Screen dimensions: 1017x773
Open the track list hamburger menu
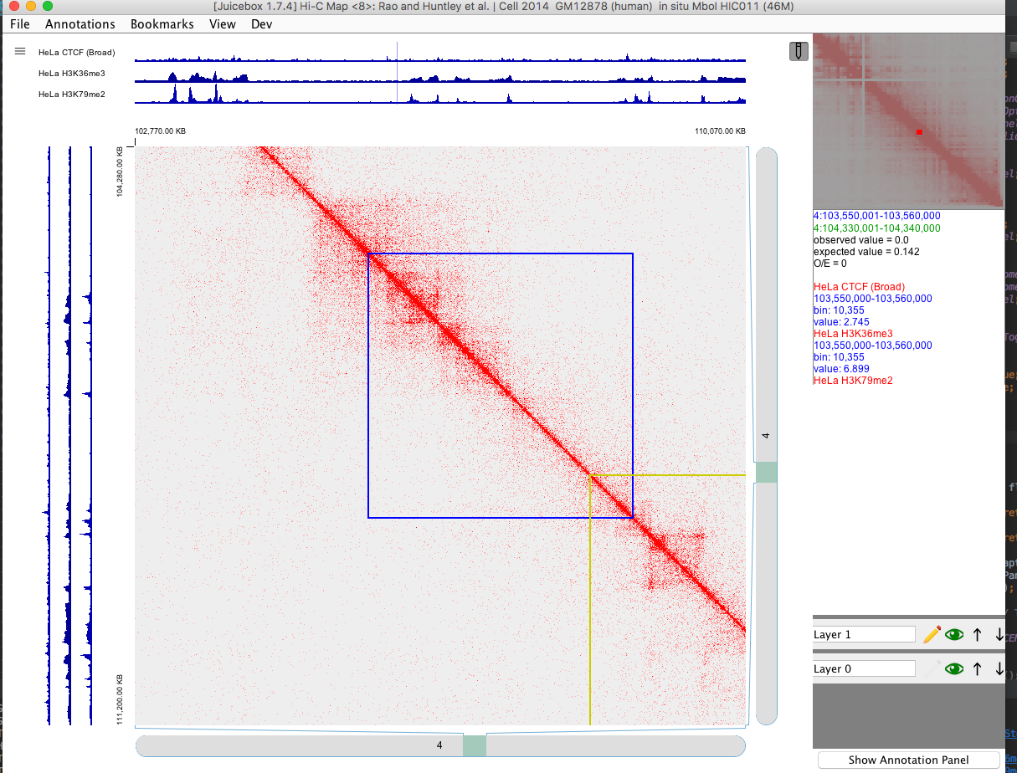[19, 51]
